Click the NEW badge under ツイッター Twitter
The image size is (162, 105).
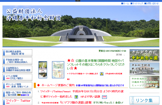coord(8,103)
